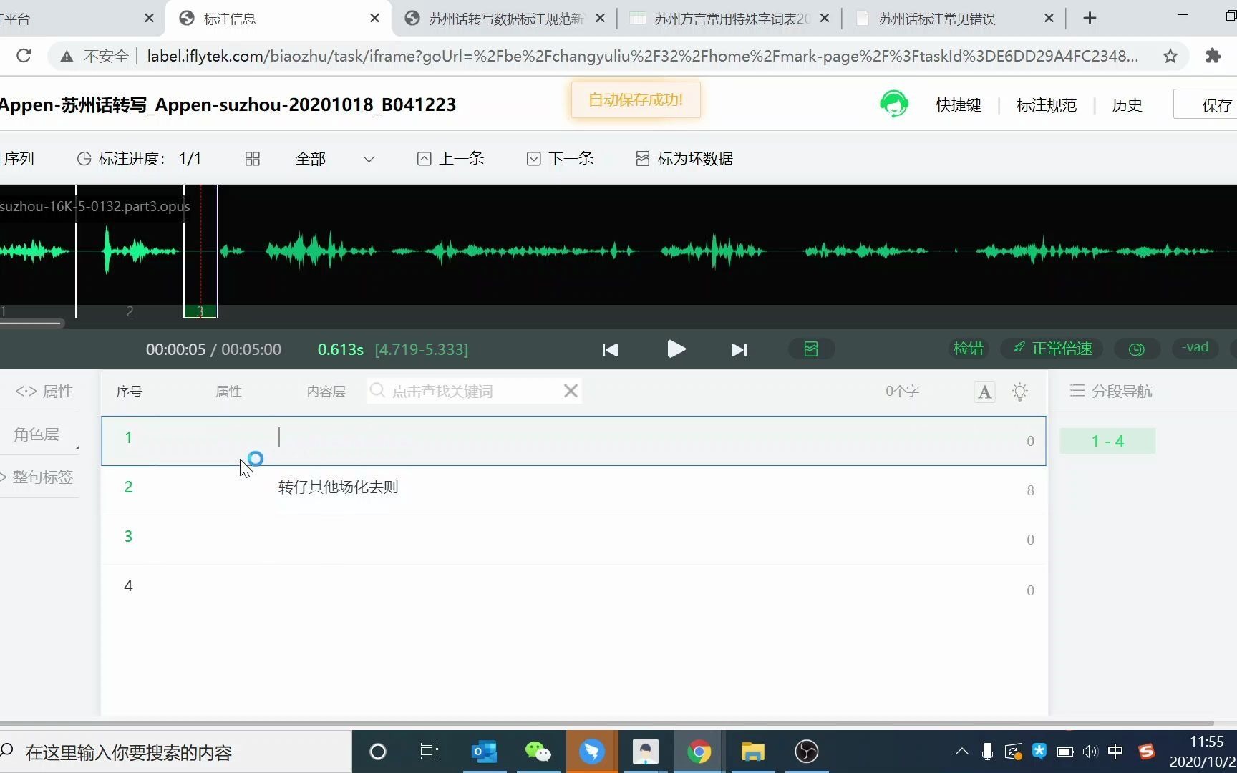Enable the 检错 error check button
Image resolution: width=1237 pixels, height=773 pixels.
(x=969, y=349)
